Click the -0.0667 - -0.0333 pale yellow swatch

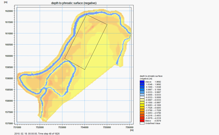[x=142, y=100]
